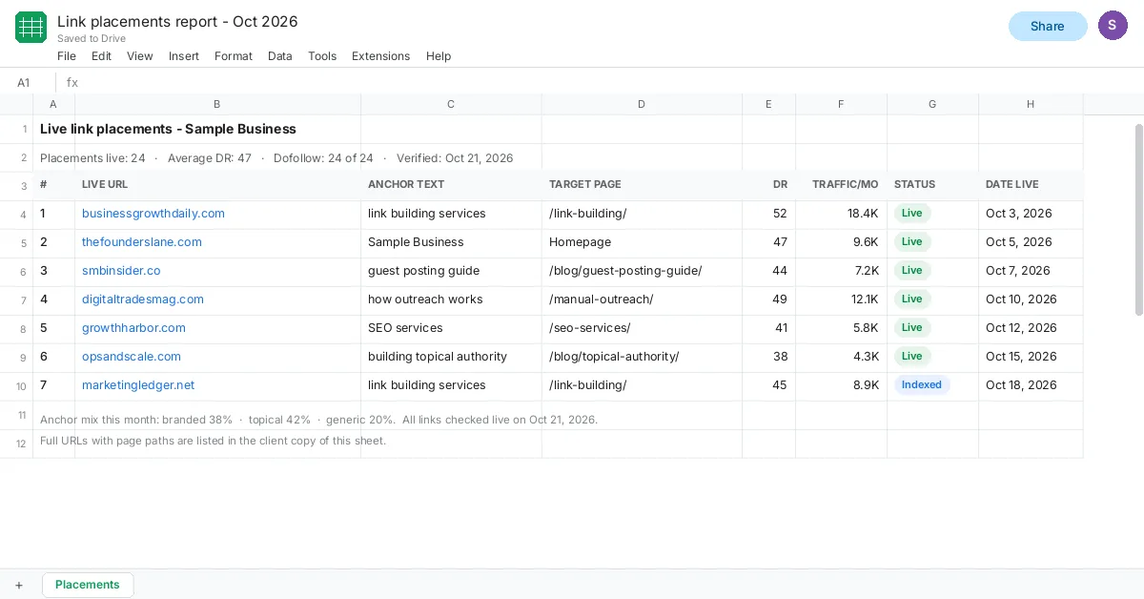This screenshot has height=599, width=1144.
Task: Click Live badge in businessgrowthdaily.com row
Action: click(912, 214)
